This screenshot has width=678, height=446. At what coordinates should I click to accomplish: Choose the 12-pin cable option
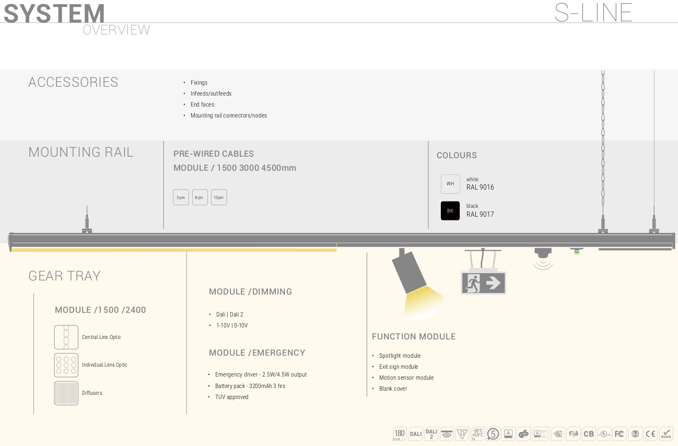(x=219, y=197)
